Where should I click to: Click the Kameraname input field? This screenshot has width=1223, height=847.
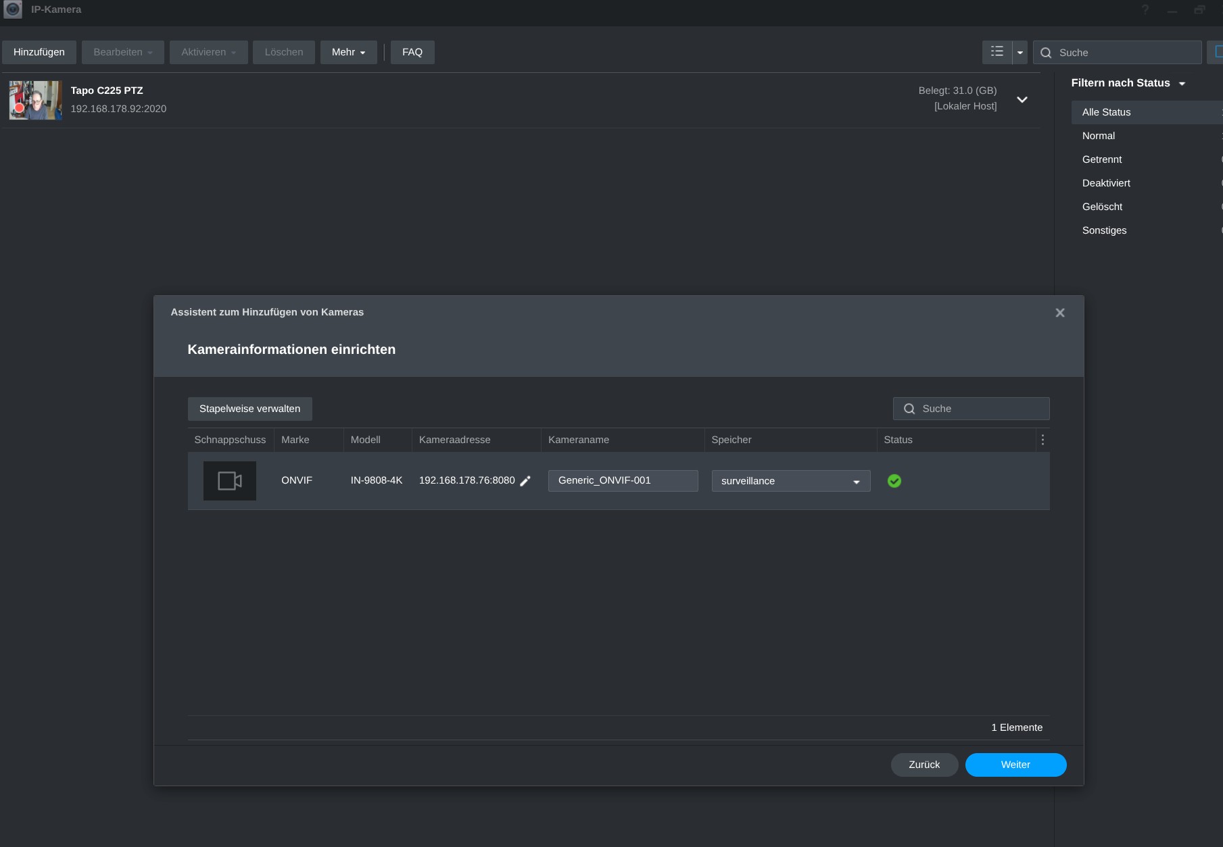623,481
